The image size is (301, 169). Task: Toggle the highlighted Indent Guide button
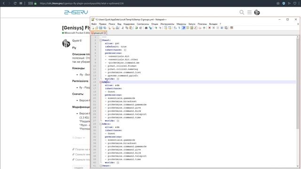(183, 28)
